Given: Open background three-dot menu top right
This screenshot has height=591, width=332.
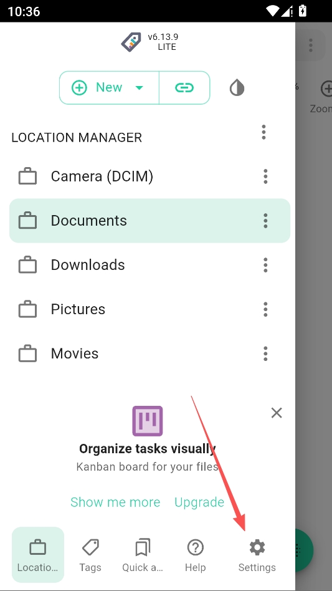Looking at the screenshot, I should [x=311, y=46].
